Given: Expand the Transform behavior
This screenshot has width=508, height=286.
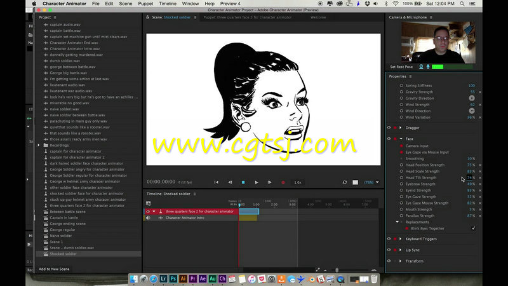Looking at the screenshot, I should pos(401,261).
